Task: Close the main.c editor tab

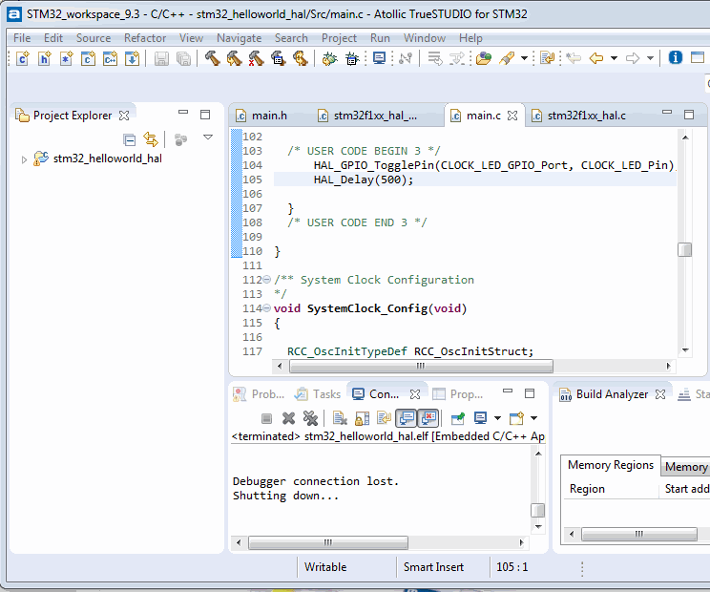Action: (512, 116)
